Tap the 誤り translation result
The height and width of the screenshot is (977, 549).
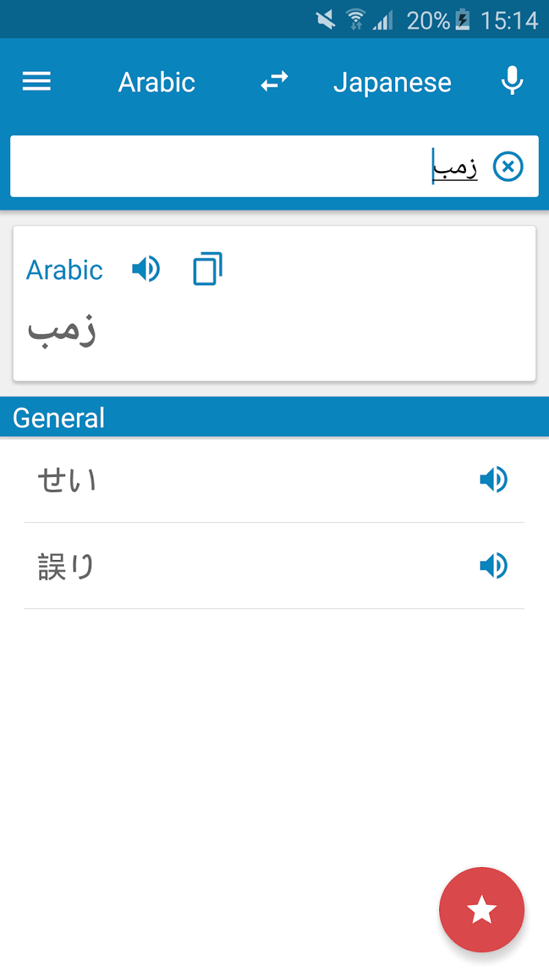(x=66, y=568)
